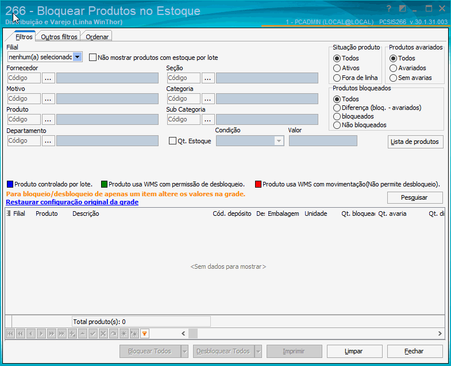Select Ativos under Situação produto

pyautogui.click(x=337, y=68)
